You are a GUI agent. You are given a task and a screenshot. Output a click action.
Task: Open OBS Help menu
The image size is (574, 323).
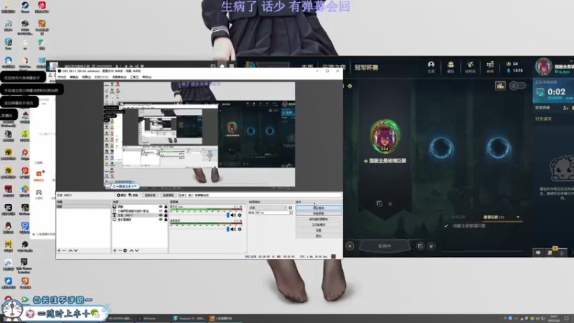[146, 78]
